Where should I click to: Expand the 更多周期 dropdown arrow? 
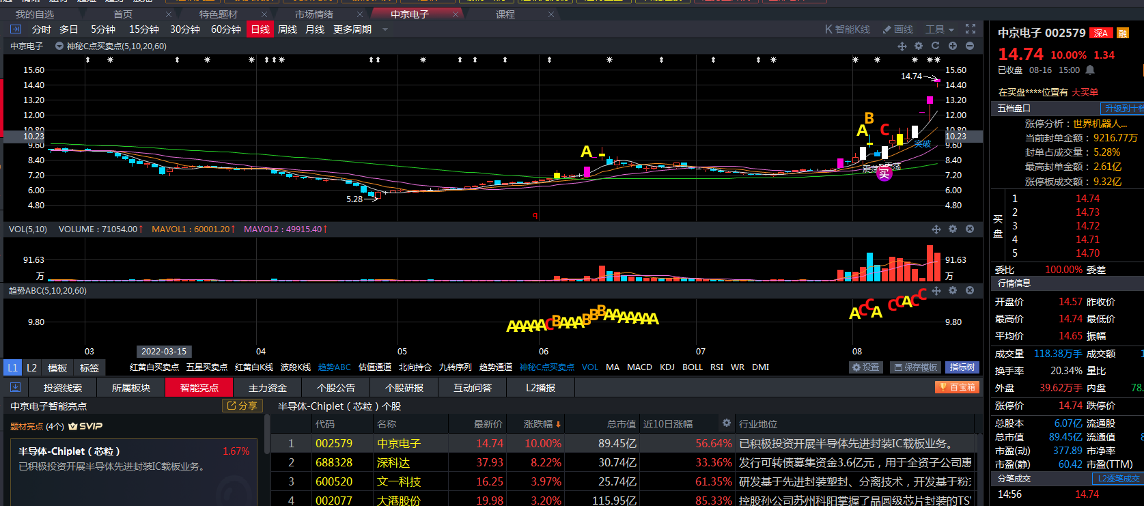click(385, 29)
